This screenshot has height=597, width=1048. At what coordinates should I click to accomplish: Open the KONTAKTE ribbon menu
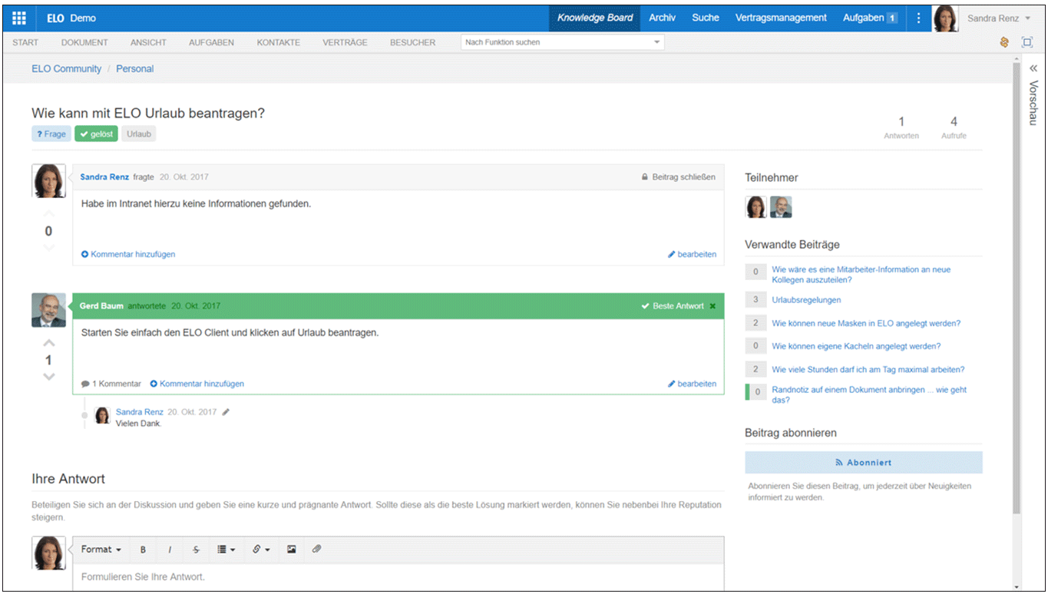279,42
